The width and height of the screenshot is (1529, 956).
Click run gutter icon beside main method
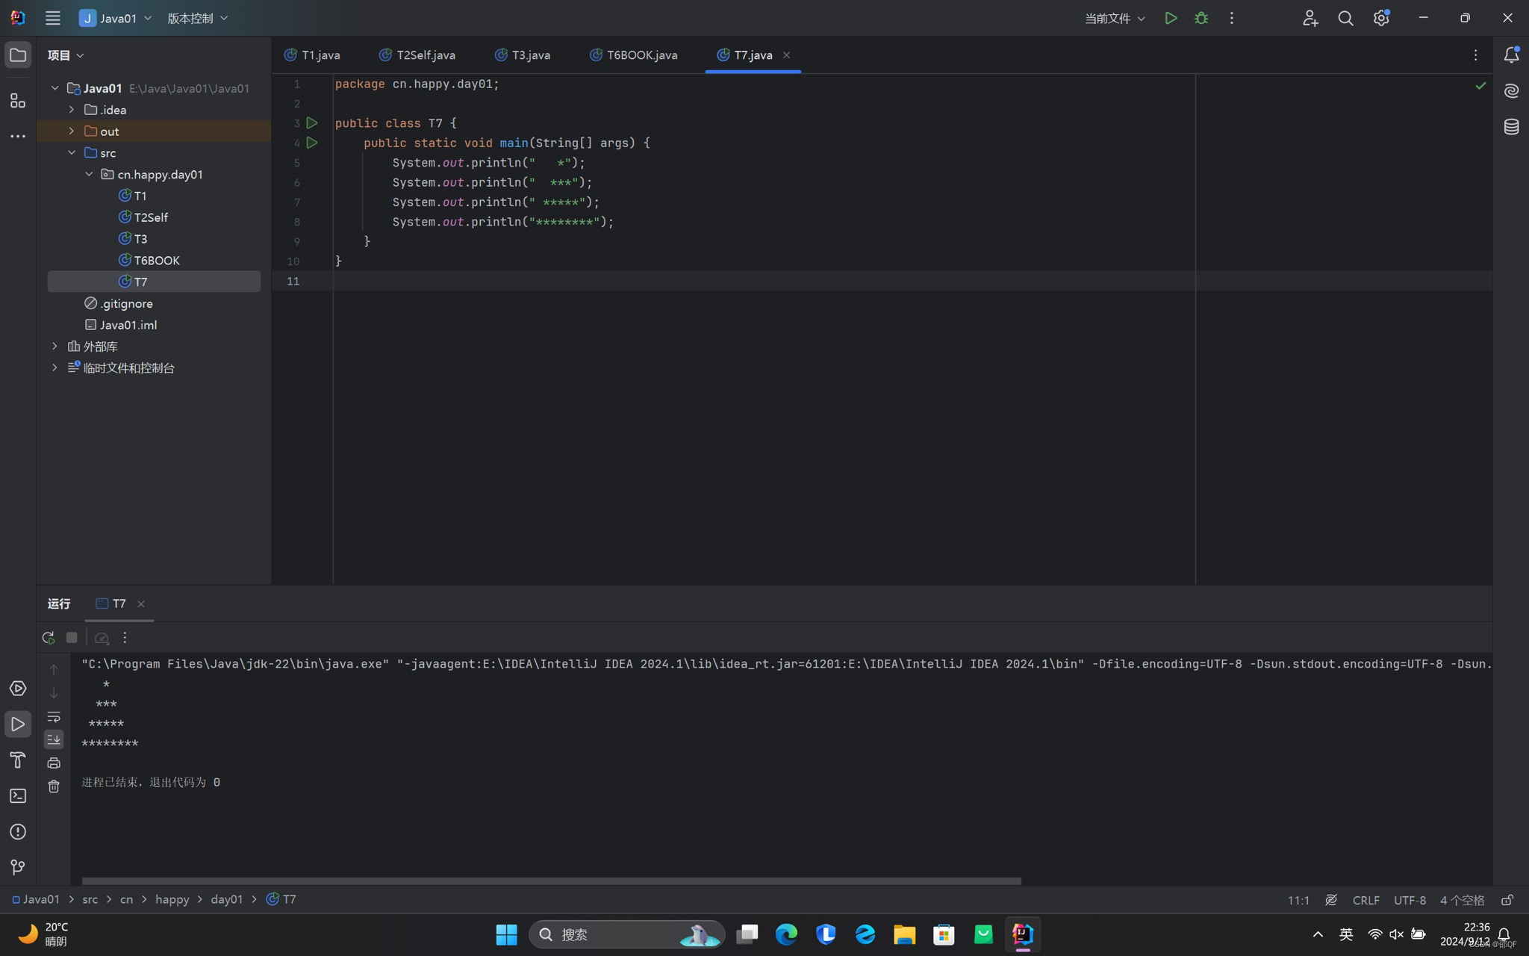click(x=312, y=143)
